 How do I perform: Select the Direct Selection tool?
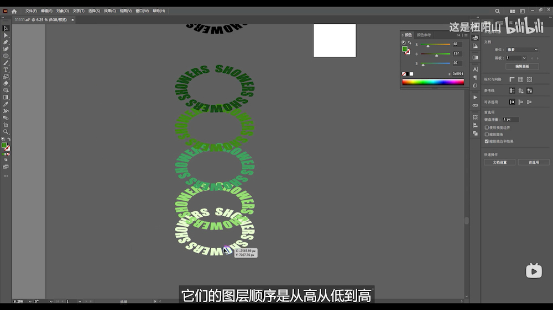coord(6,35)
